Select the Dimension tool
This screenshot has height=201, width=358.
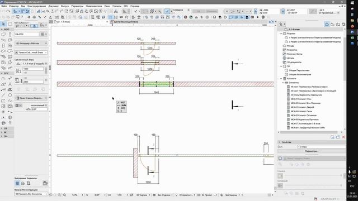(x=3, y=78)
